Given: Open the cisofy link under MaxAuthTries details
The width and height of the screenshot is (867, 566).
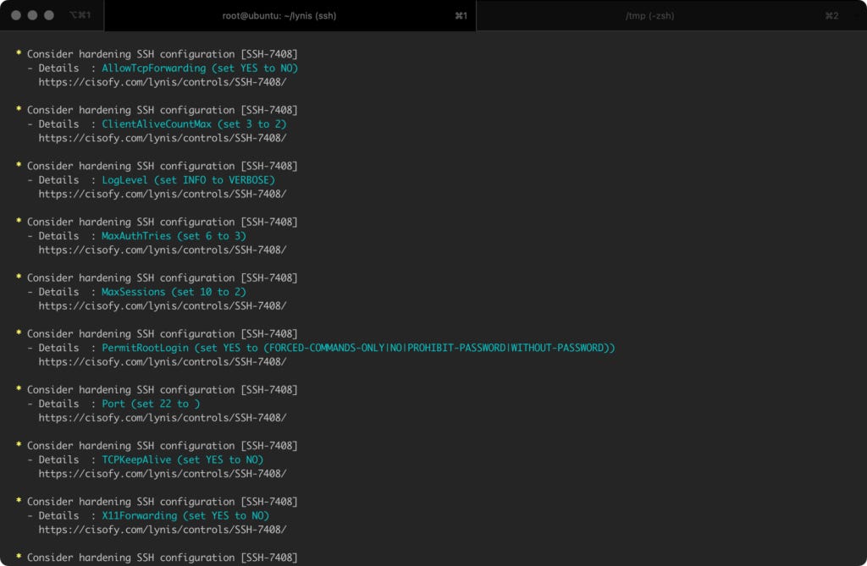Looking at the screenshot, I should [x=163, y=250].
